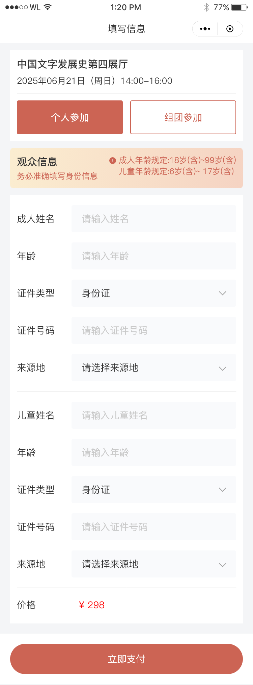Expand the adult 证件类型 dropdown
Screen dimensions: 253x685
[x=154, y=293]
